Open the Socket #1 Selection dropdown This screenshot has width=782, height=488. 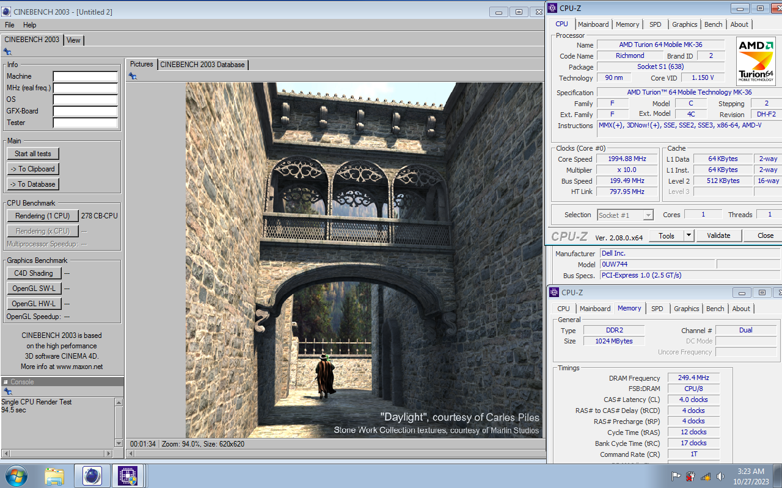[626, 215]
